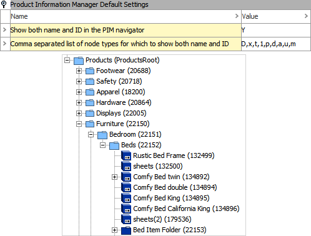Click the Y value for PIM navigator setting
Image resolution: width=311 pixels, height=236 pixels.
pos(275,30)
